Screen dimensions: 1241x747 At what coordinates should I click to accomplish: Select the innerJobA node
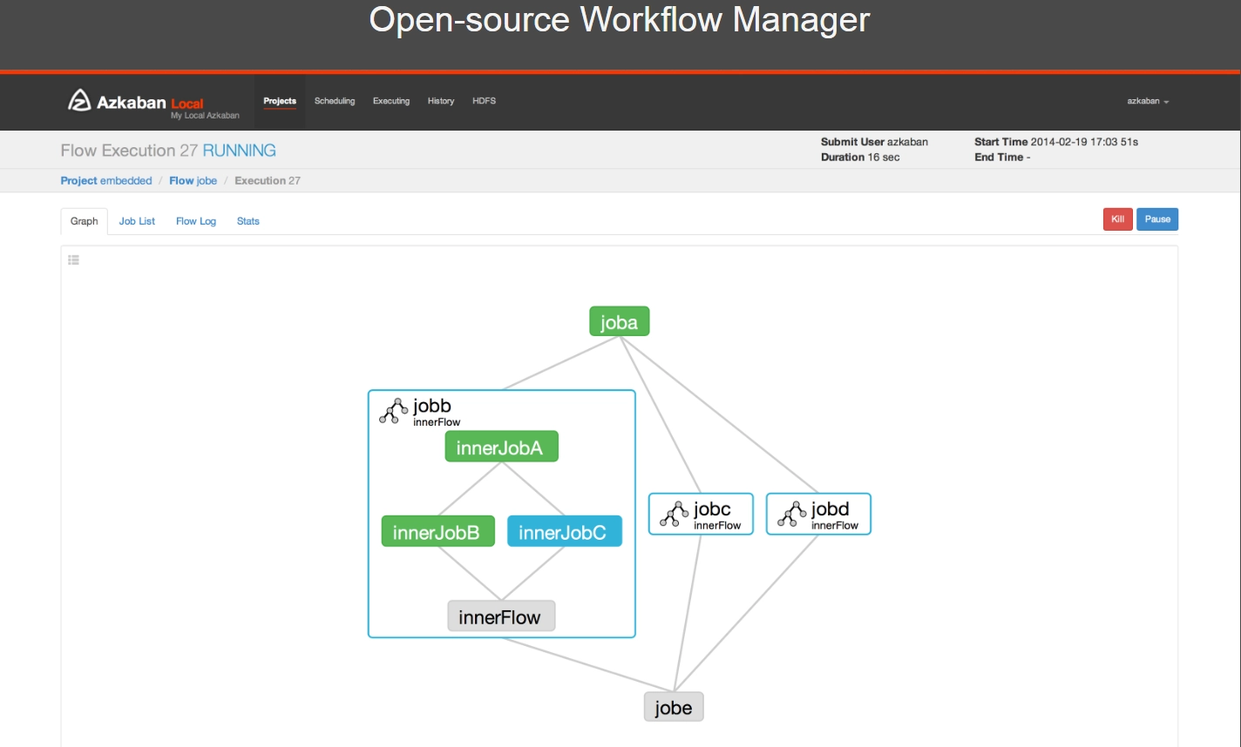(x=501, y=447)
